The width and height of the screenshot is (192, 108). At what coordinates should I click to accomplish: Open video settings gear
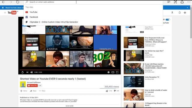point(109,72)
